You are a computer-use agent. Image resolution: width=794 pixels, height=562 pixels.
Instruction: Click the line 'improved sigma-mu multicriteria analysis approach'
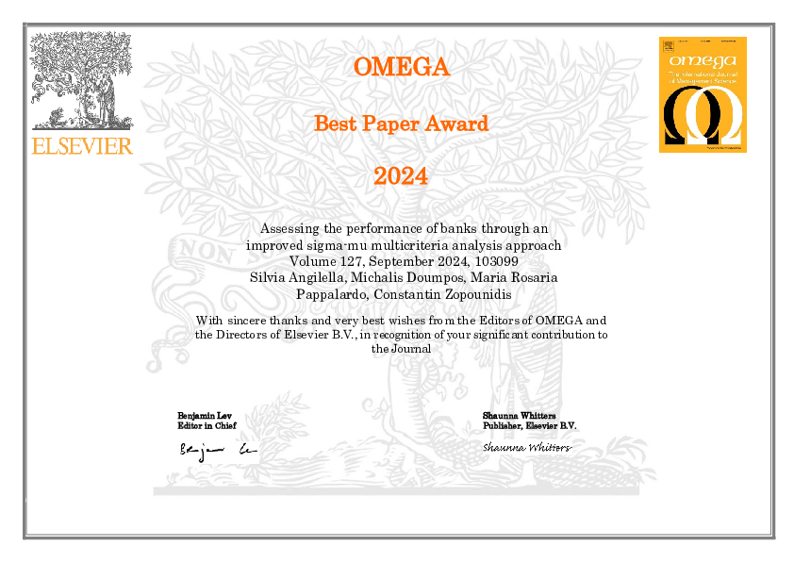404,245
